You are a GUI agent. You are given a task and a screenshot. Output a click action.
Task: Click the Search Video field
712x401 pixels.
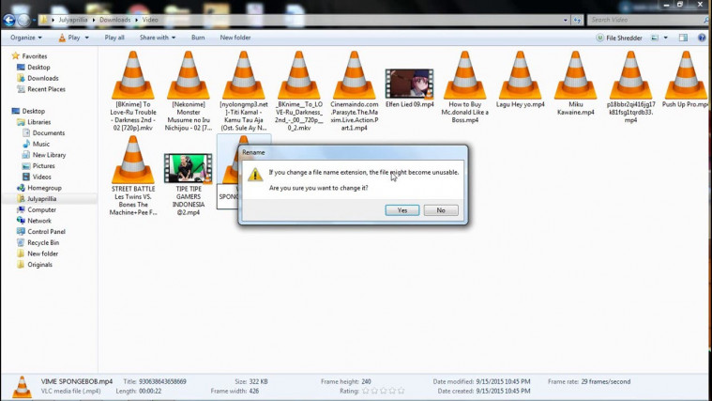646,20
